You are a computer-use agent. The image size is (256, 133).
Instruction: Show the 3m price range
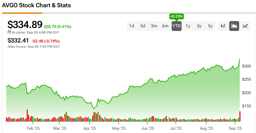pos(154,26)
